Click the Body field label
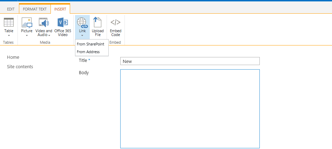The height and width of the screenshot is (149, 332). point(84,73)
